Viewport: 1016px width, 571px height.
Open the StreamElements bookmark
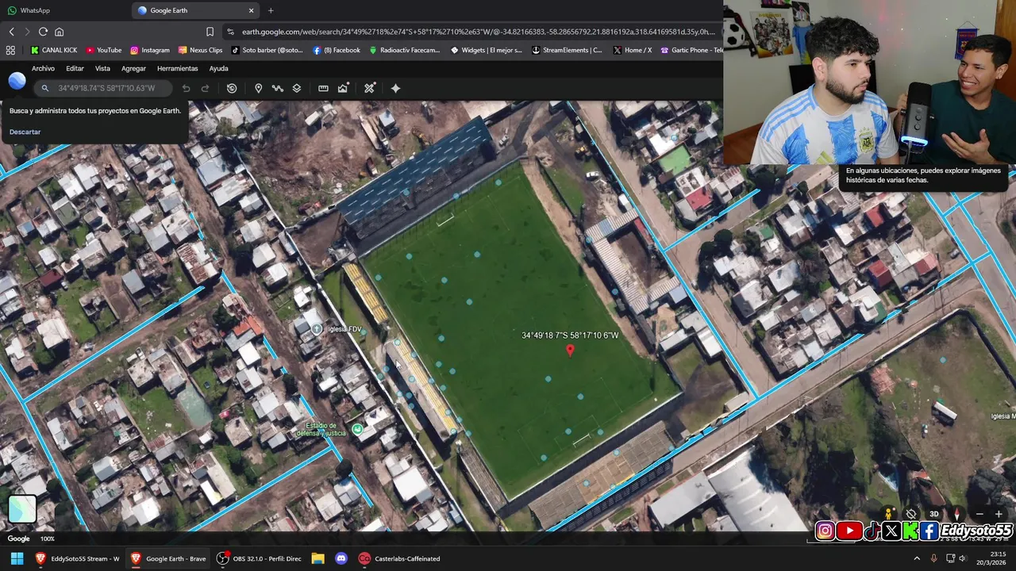tap(567, 50)
